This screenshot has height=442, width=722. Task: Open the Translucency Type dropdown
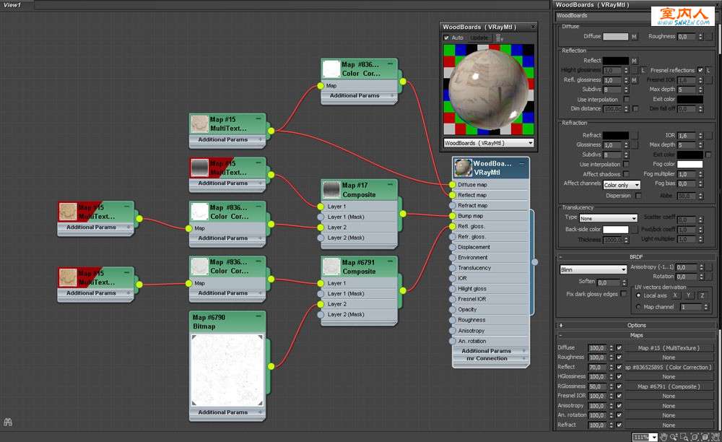pos(608,218)
